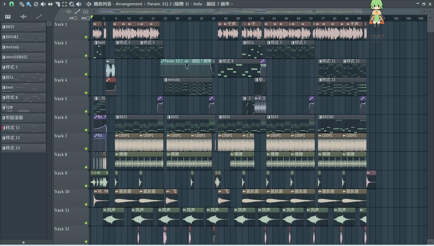Pick the Slice tool
This screenshot has width=434, height=246.
57,4
